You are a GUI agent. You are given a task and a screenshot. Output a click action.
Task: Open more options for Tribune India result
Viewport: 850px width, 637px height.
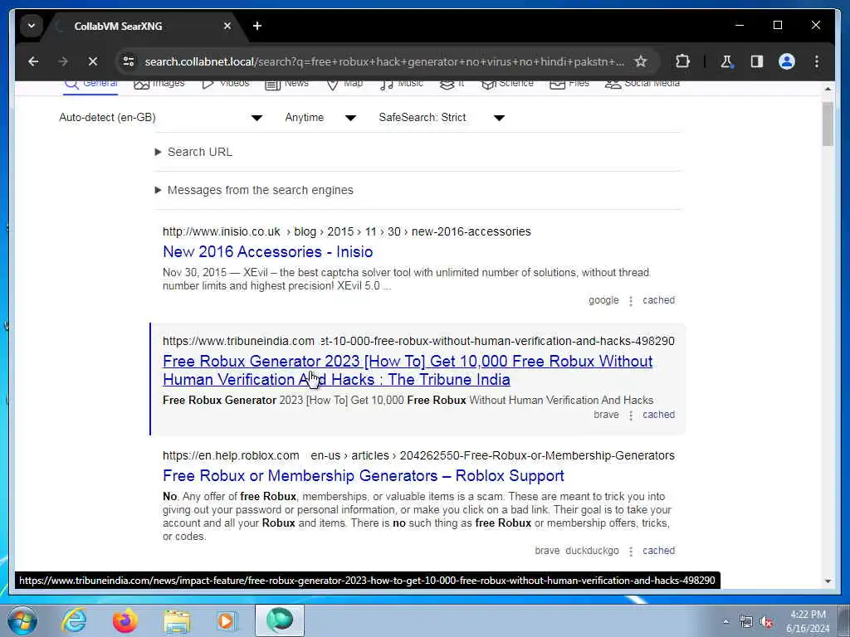point(631,415)
